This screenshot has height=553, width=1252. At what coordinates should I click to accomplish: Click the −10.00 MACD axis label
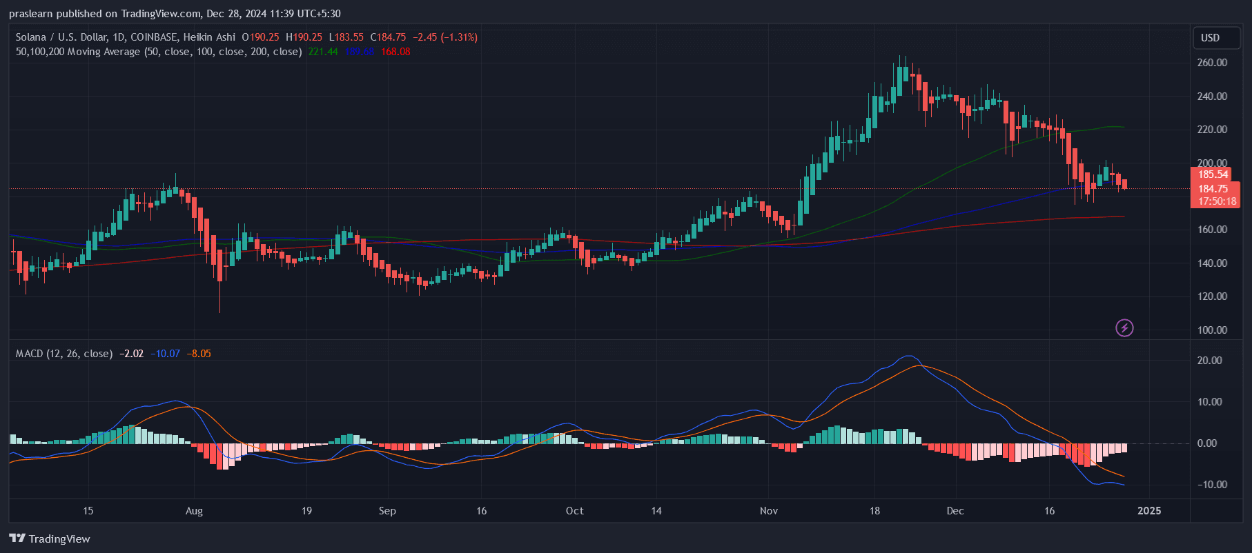[x=1212, y=485]
